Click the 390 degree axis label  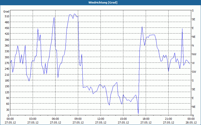[7, 40]
